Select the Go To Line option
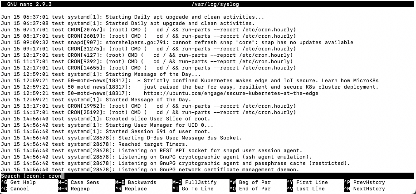The width and height of the screenshot is (416, 194). (x=194, y=189)
